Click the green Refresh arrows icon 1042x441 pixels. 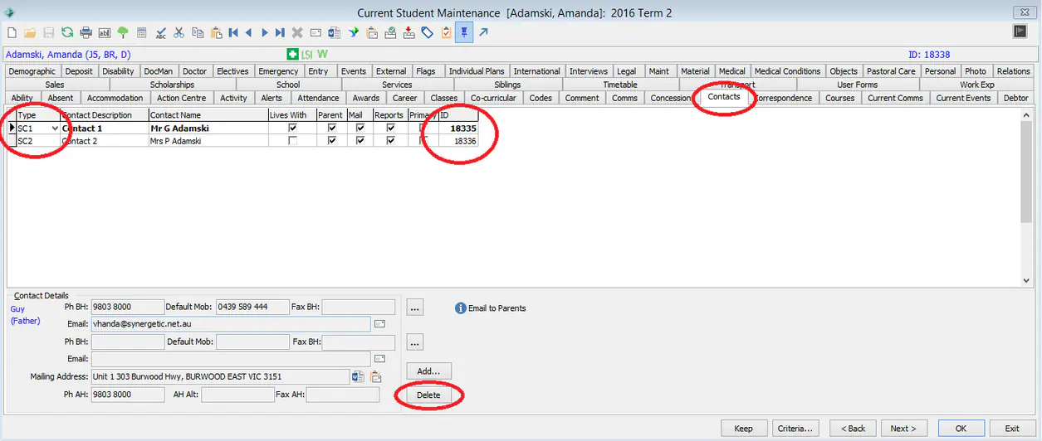66,33
